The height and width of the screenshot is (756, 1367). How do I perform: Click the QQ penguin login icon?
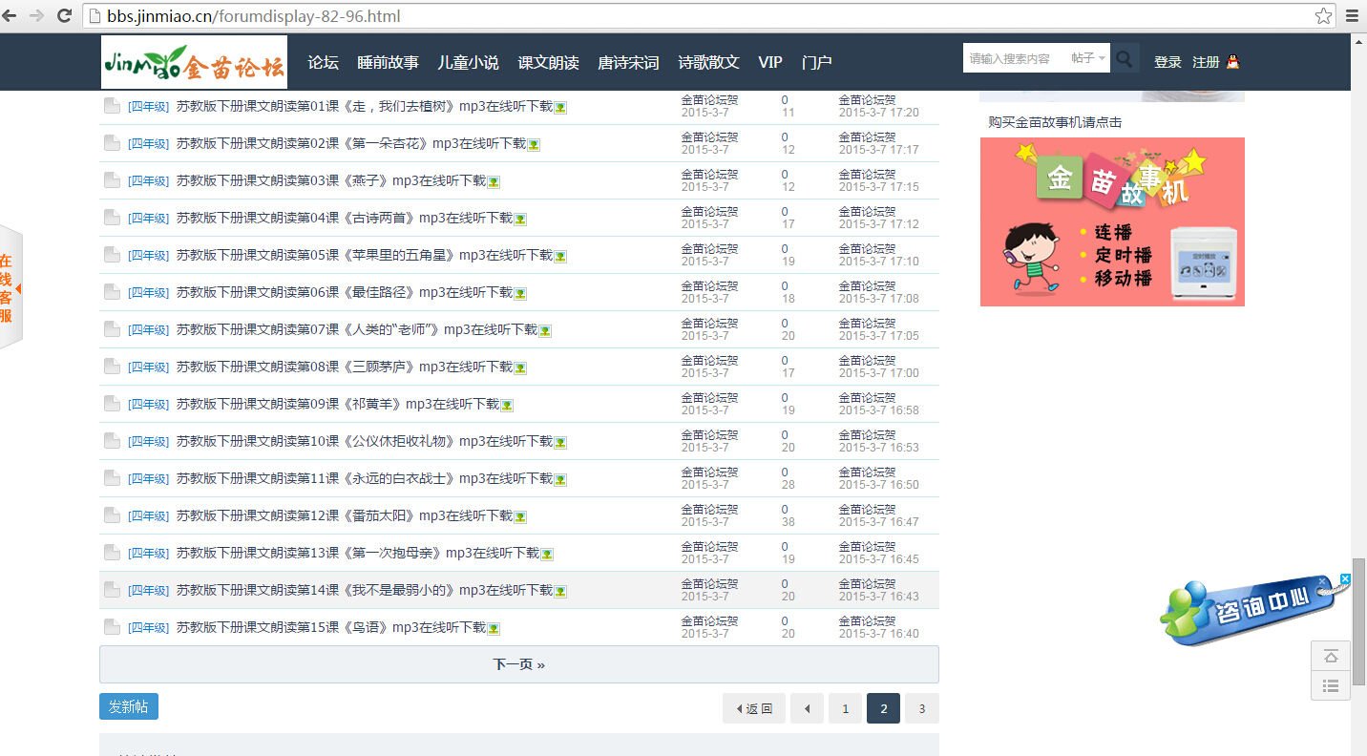click(1233, 62)
